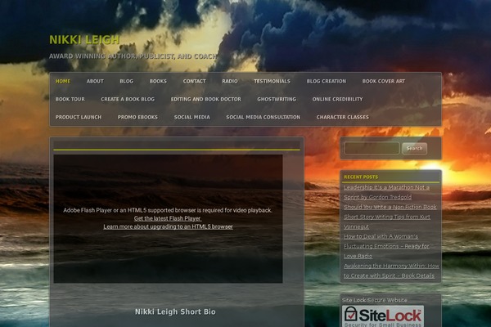
Task: Click Social Media menu item
Action: pyautogui.click(x=192, y=118)
